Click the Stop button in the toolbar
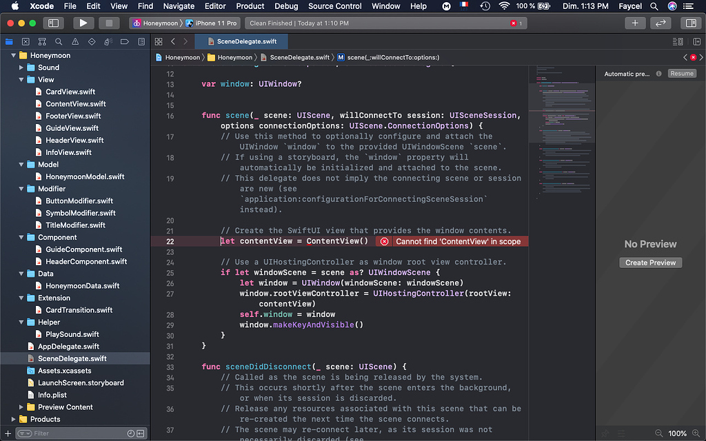 coord(108,23)
